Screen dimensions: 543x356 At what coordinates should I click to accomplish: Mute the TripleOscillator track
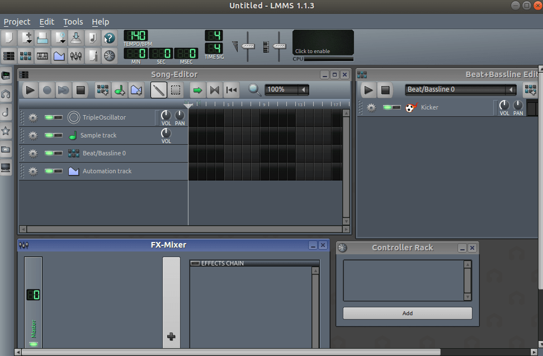49,117
